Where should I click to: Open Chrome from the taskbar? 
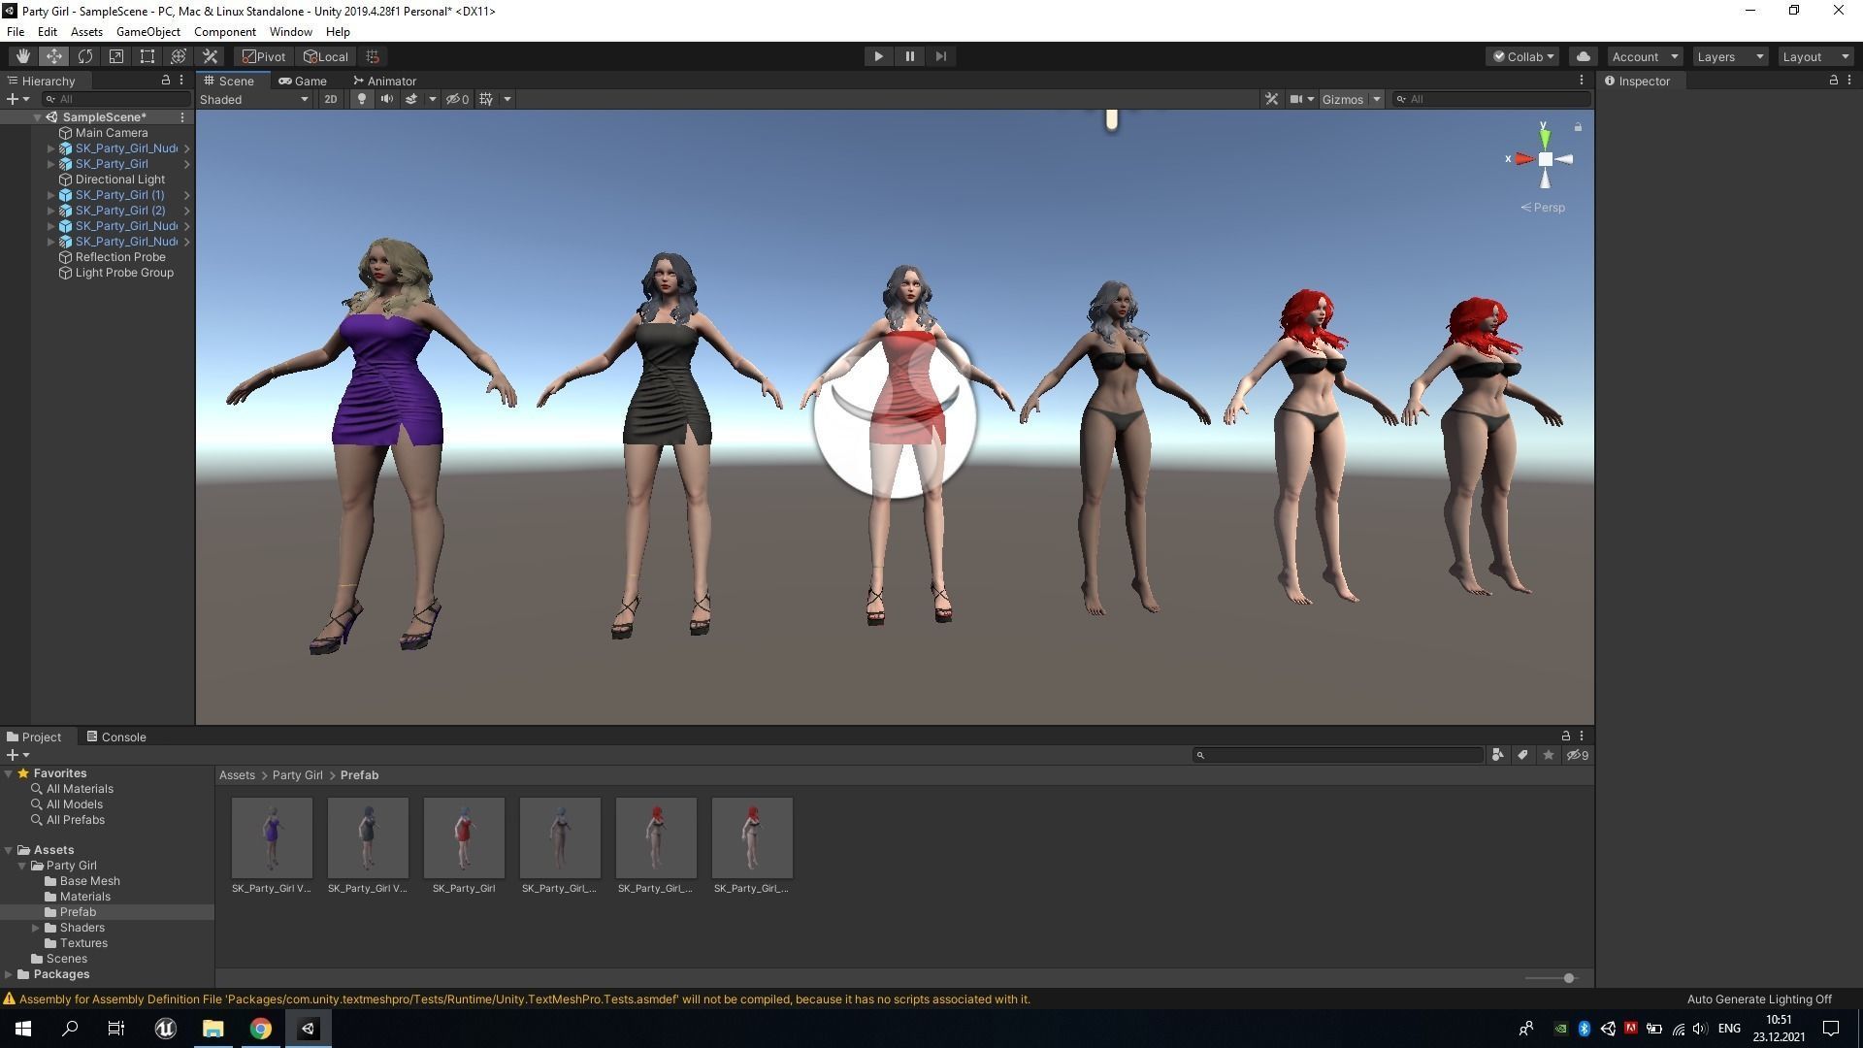coord(260,1029)
